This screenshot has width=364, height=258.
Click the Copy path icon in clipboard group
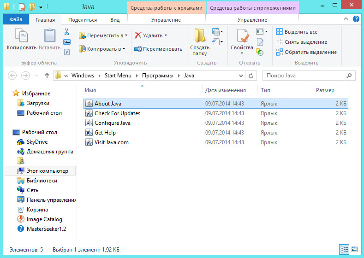[x=67, y=42]
